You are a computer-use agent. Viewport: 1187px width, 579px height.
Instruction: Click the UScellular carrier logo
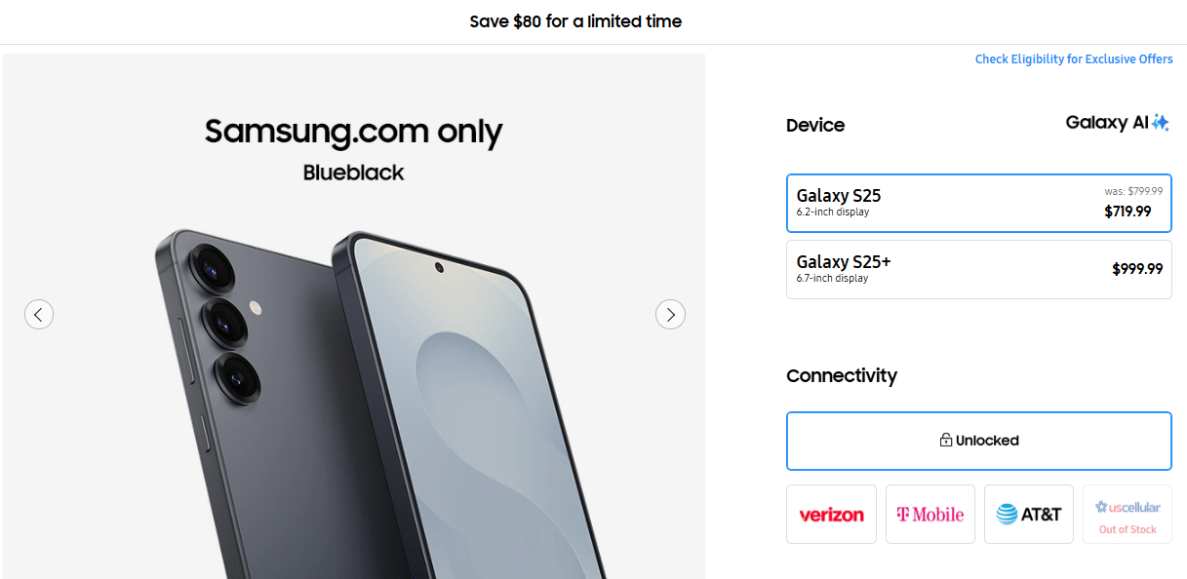[1128, 507]
